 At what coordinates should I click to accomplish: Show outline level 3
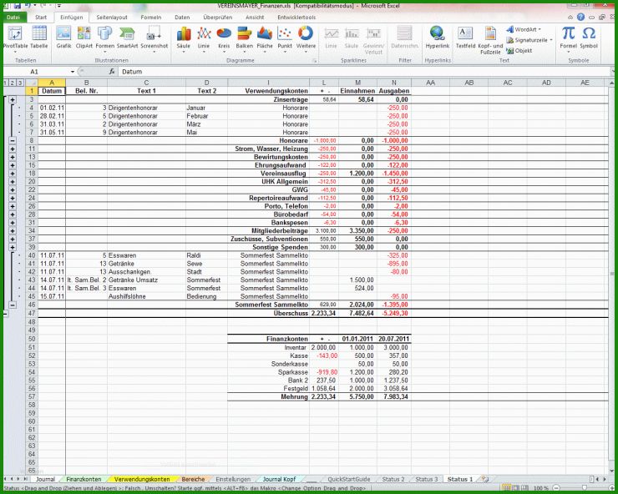[20, 83]
